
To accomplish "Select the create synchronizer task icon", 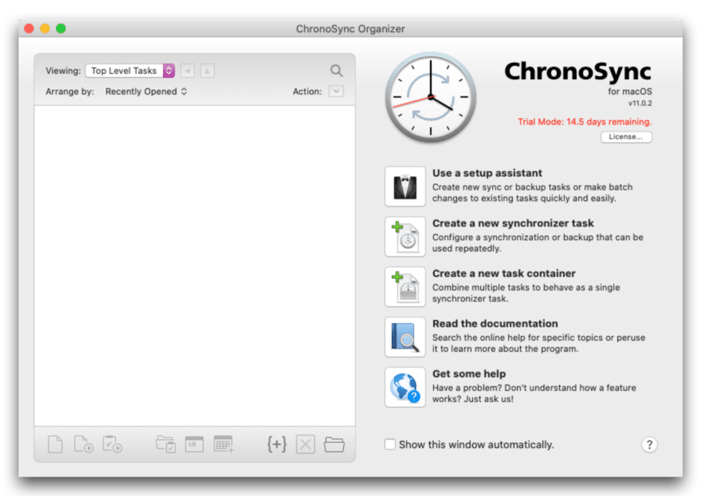I will pyautogui.click(x=404, y=236).
